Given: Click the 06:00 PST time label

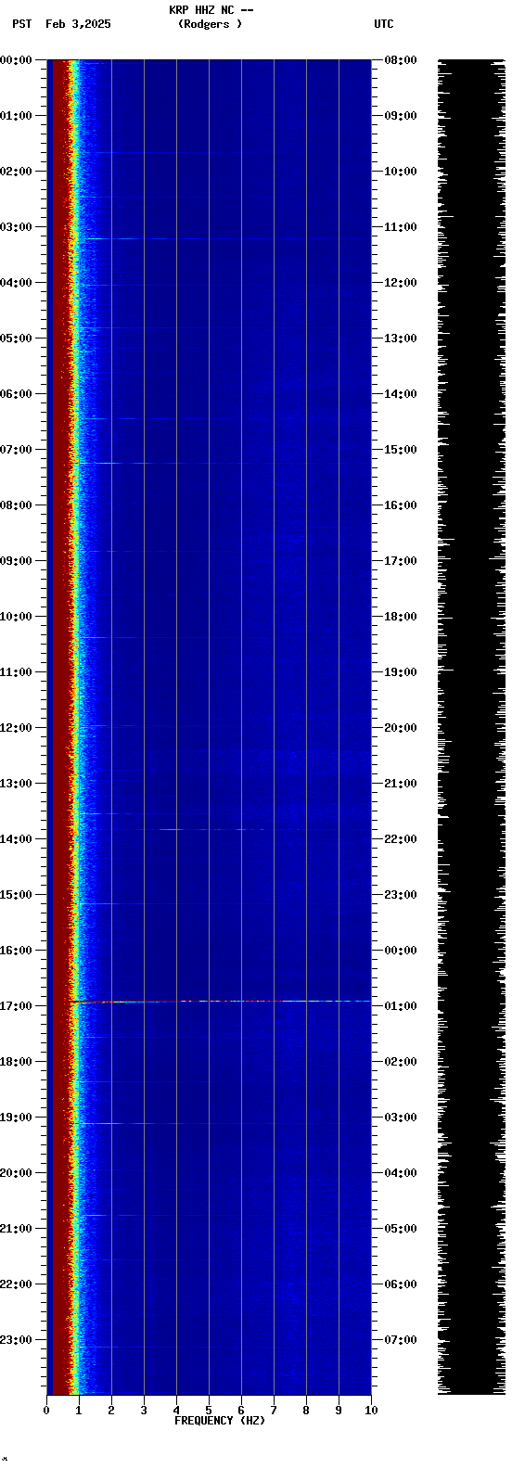Looking at the screenshot, I should click(16, 394).
